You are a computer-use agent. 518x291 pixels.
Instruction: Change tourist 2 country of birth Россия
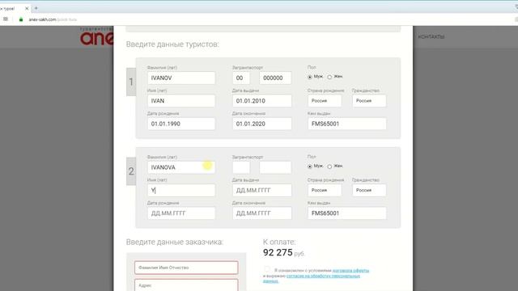[x=325, y=191]
